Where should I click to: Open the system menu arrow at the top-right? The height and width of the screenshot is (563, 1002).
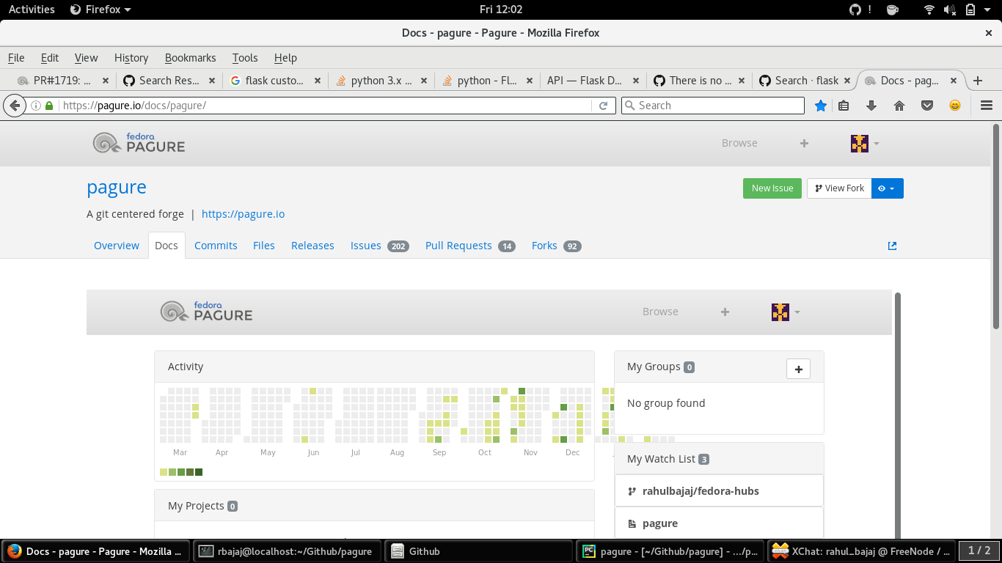pyautogui.click(x=989, y=10)
